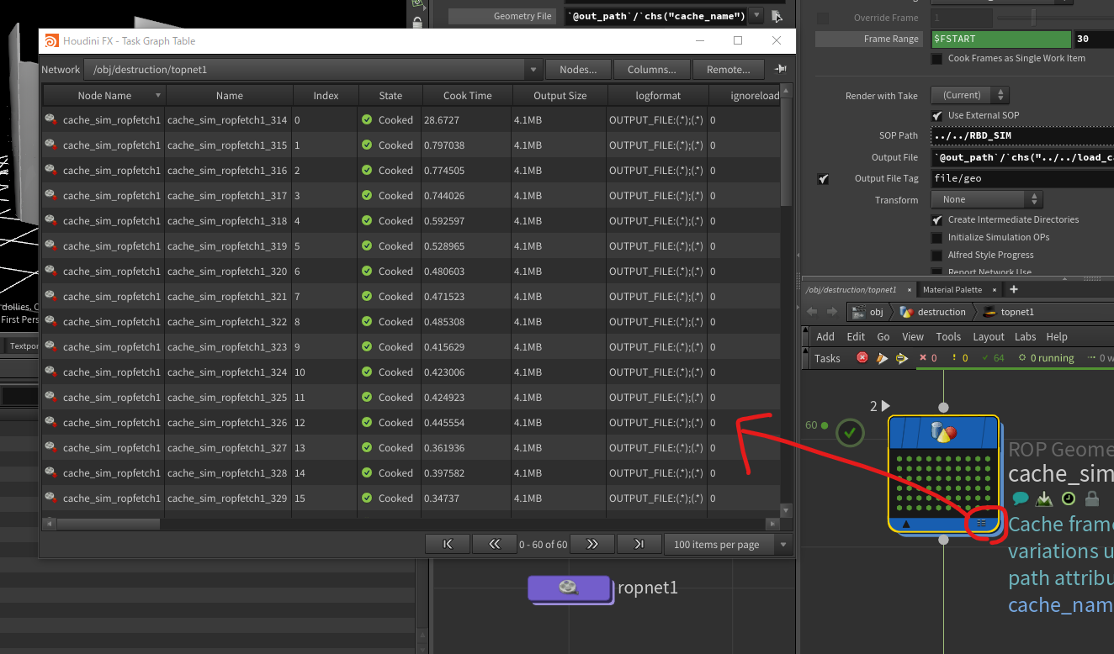Open the Edit menu in network editor
The width and height of the screenshot is (1114, 654).
click(x=856, y=336)
